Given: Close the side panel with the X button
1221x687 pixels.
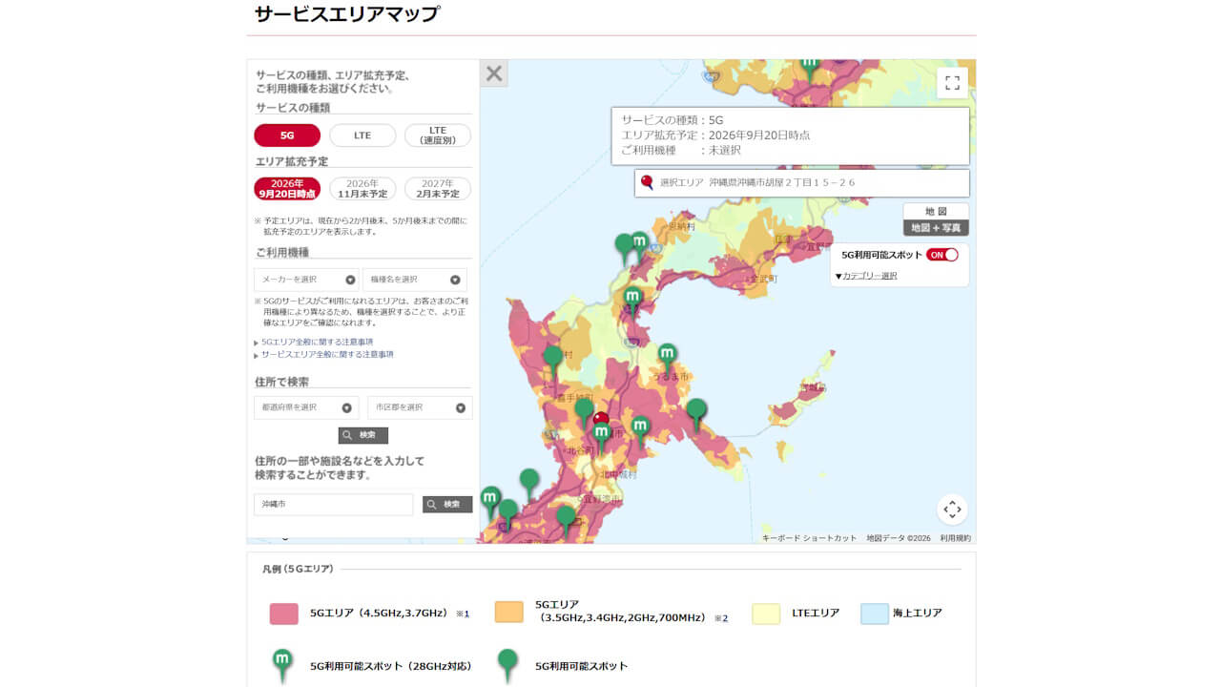Looking at the screenshot, I should [x=494, y=73].
